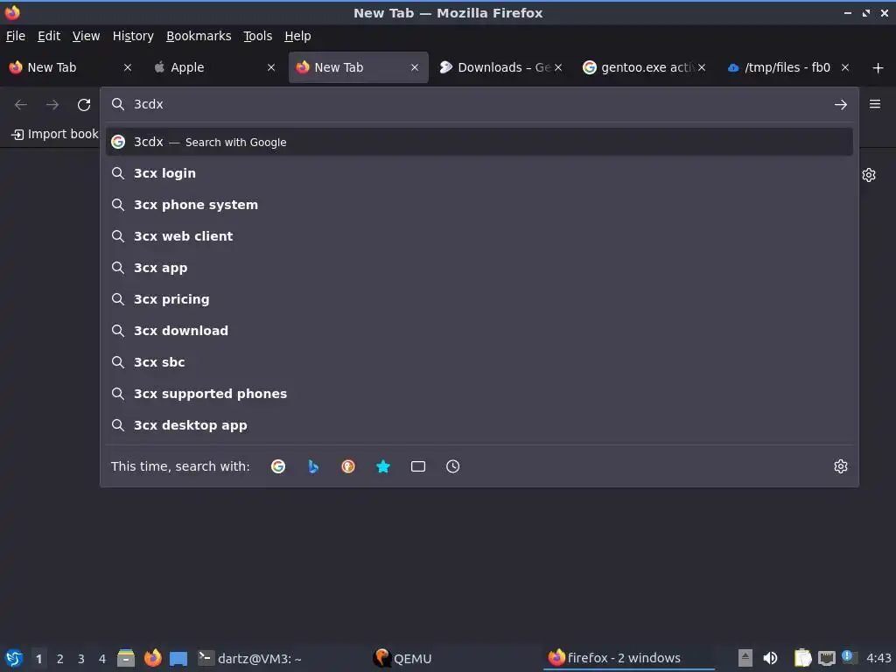Close the /tmp/files tab
Viewport: 896px width, 672px height.
(845, 67)
